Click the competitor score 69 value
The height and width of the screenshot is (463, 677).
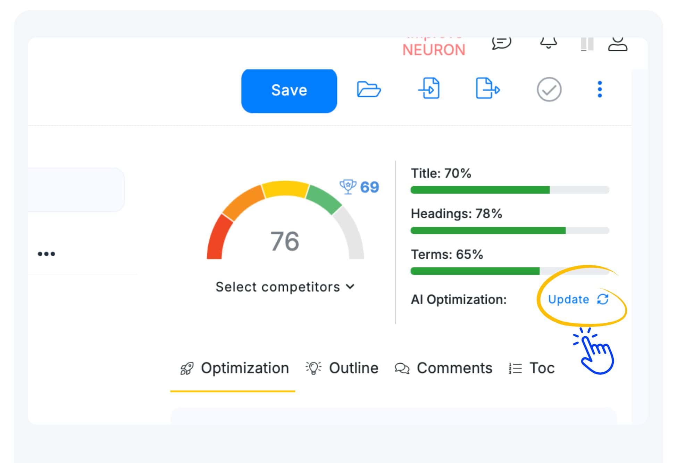click(x=369, y=187)
